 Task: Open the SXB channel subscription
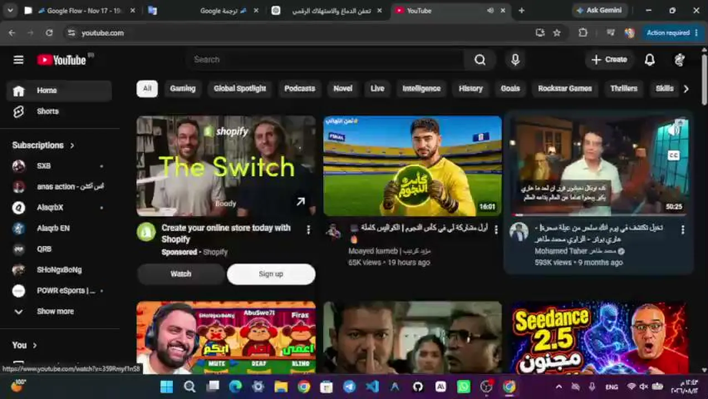coord(59,166)
